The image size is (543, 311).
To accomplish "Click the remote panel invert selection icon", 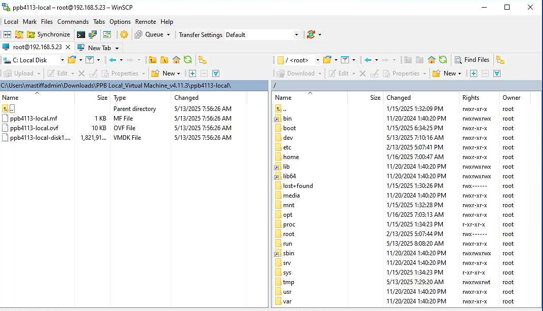I will pyautogui.click(x=497, y=73).
